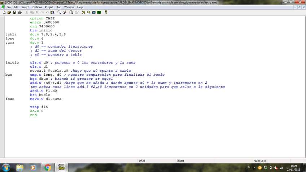Assemble with the crossed hammers icon

(83, 12)
